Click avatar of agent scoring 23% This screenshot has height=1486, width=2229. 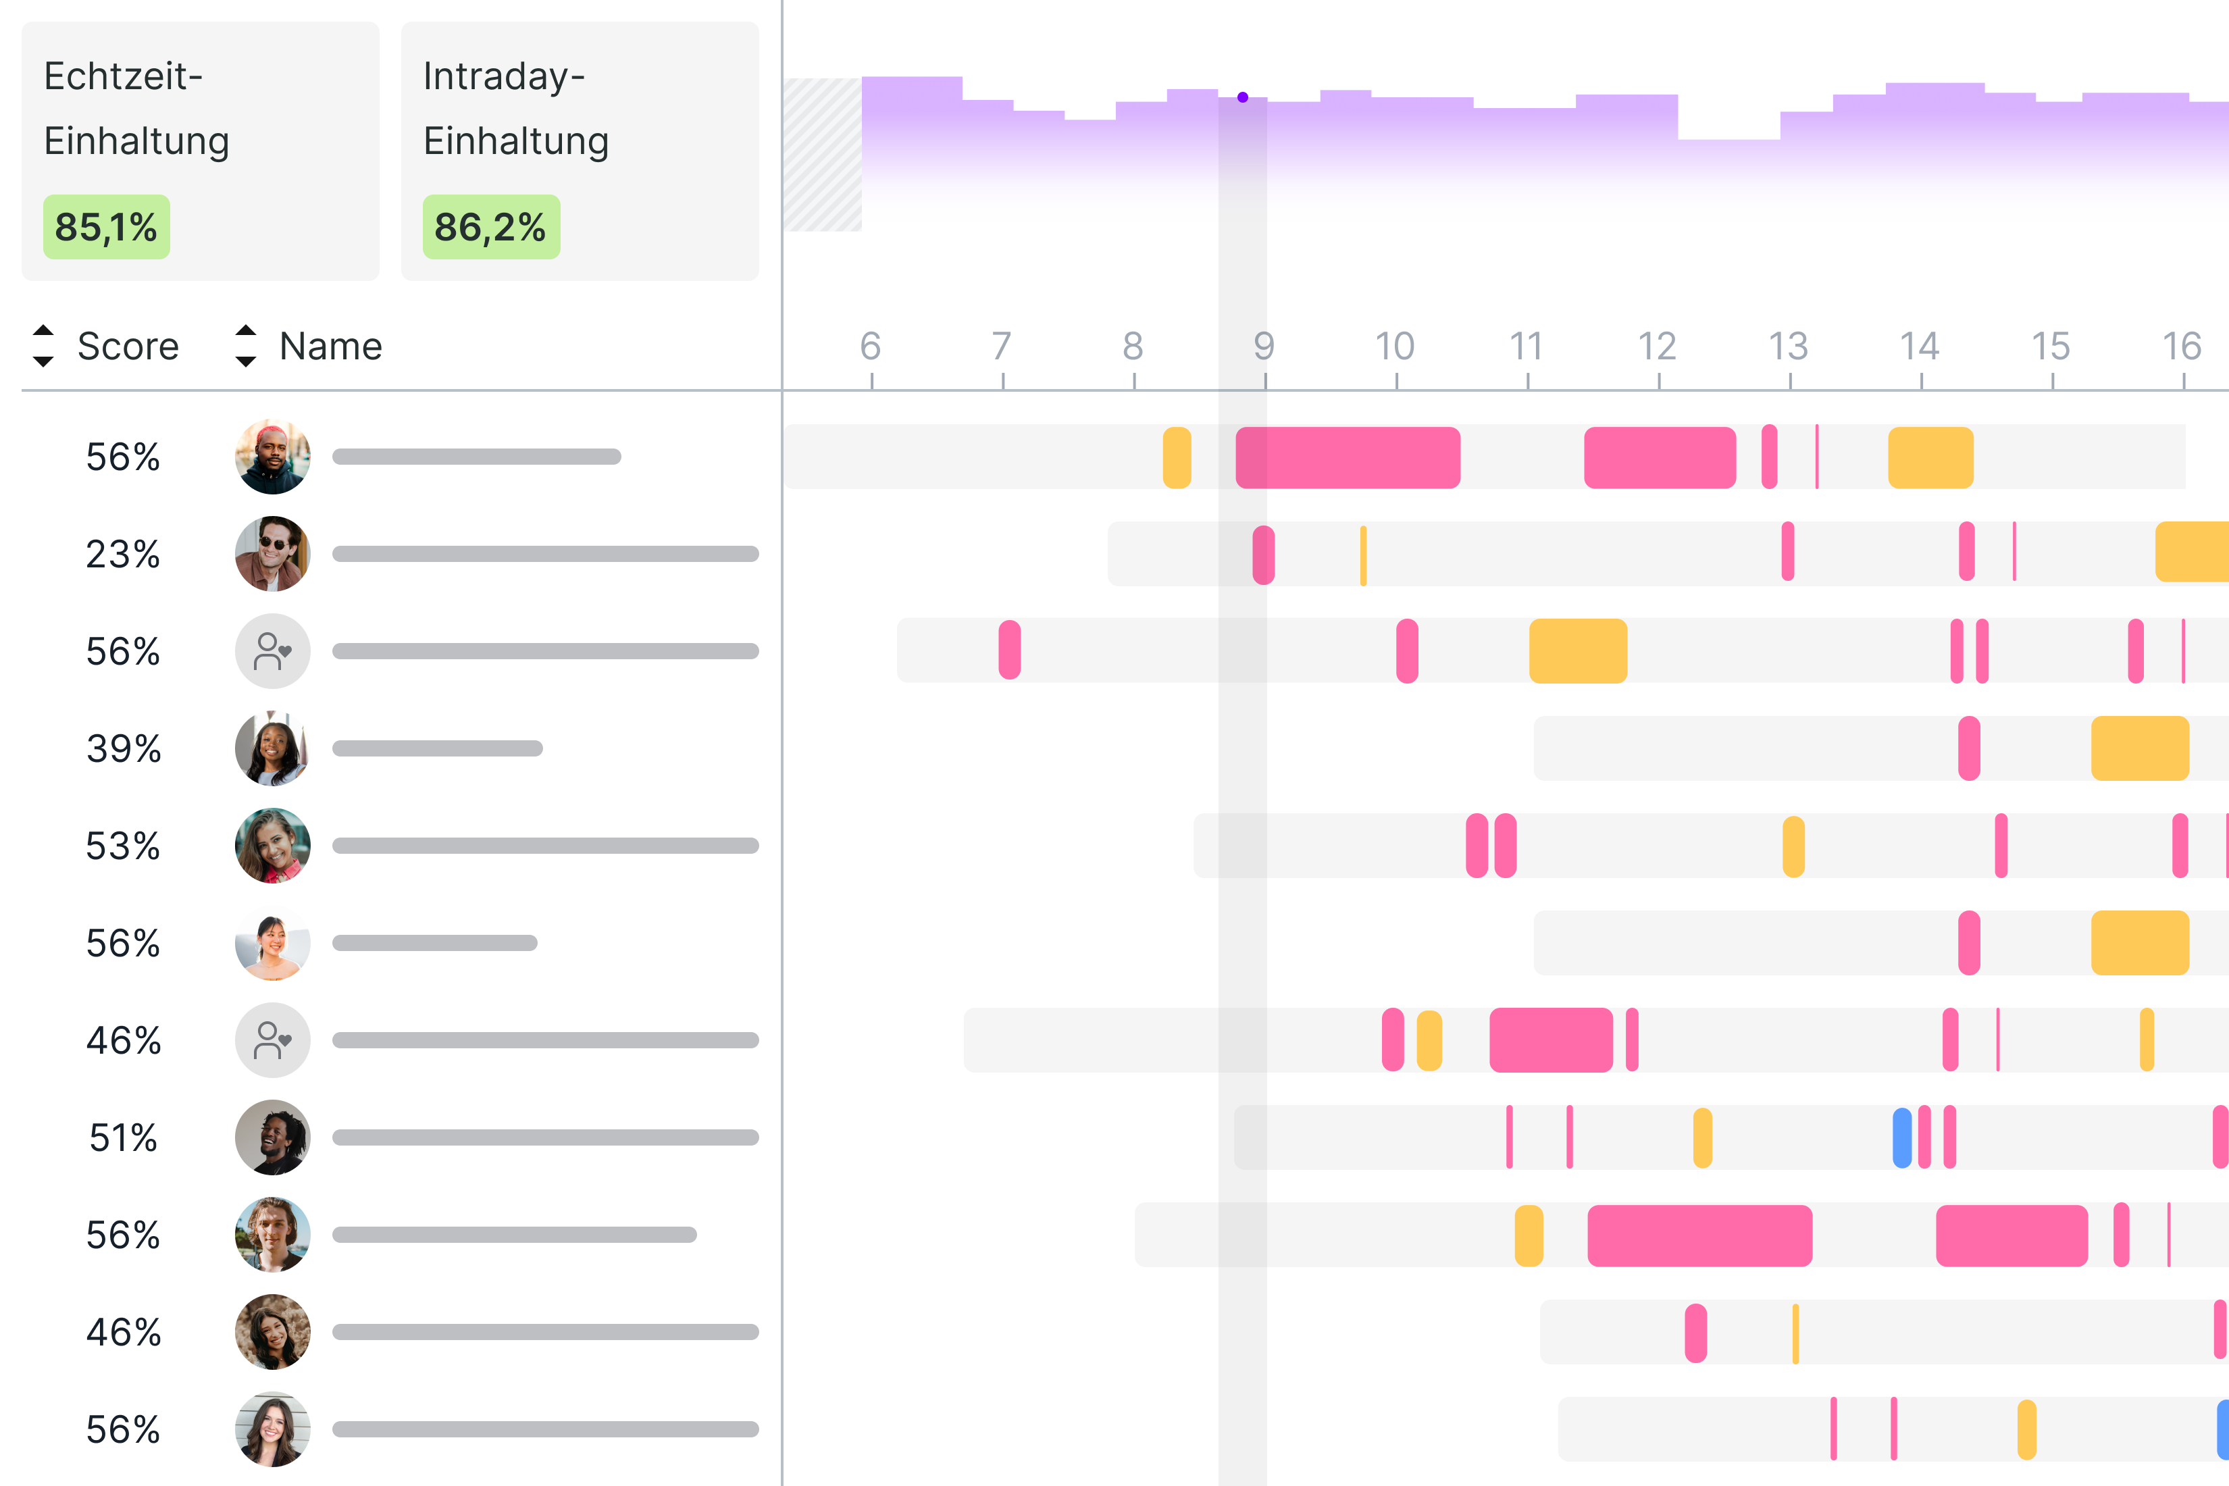pyautogui.click(x=273, y=553)
